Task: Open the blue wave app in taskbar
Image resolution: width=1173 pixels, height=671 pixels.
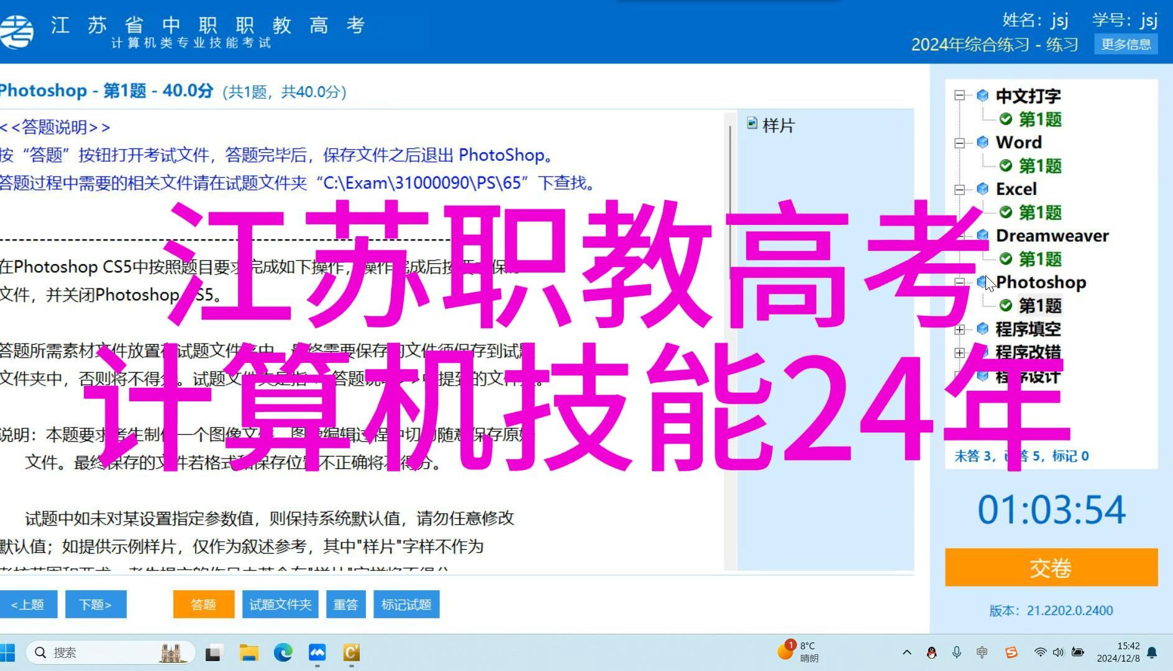Action: pyautogui.click(x=317, y=652)
